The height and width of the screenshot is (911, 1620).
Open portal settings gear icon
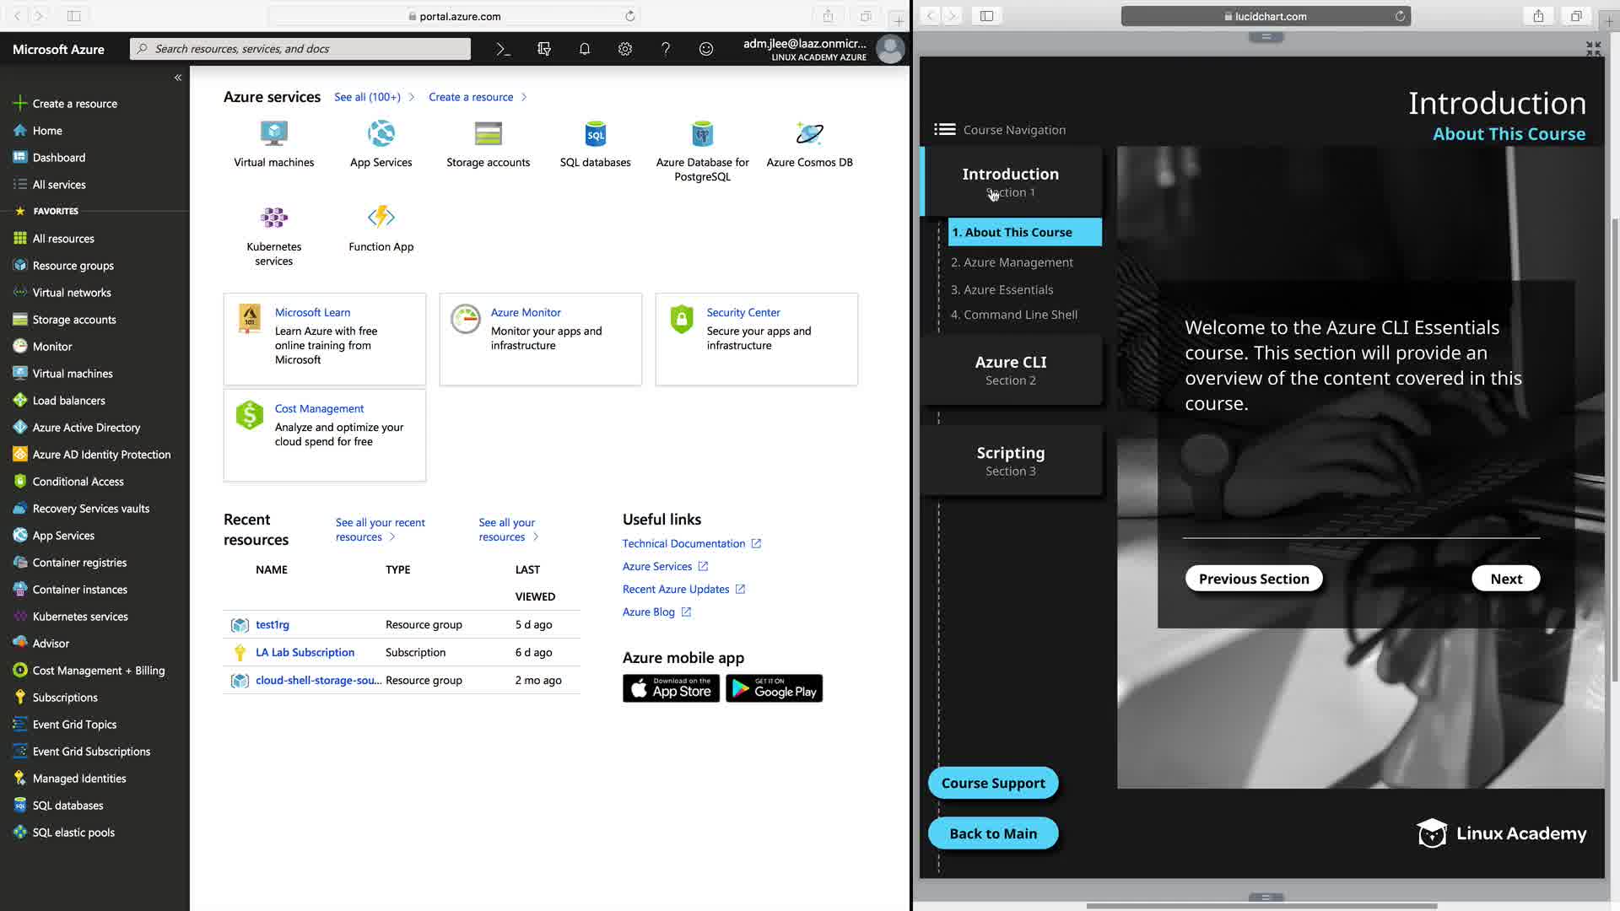624,49
